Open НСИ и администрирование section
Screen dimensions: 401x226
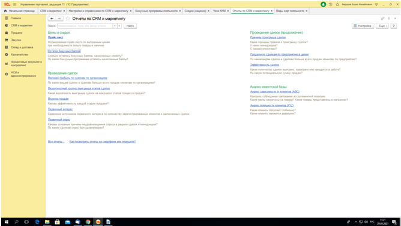pos(23,74)
